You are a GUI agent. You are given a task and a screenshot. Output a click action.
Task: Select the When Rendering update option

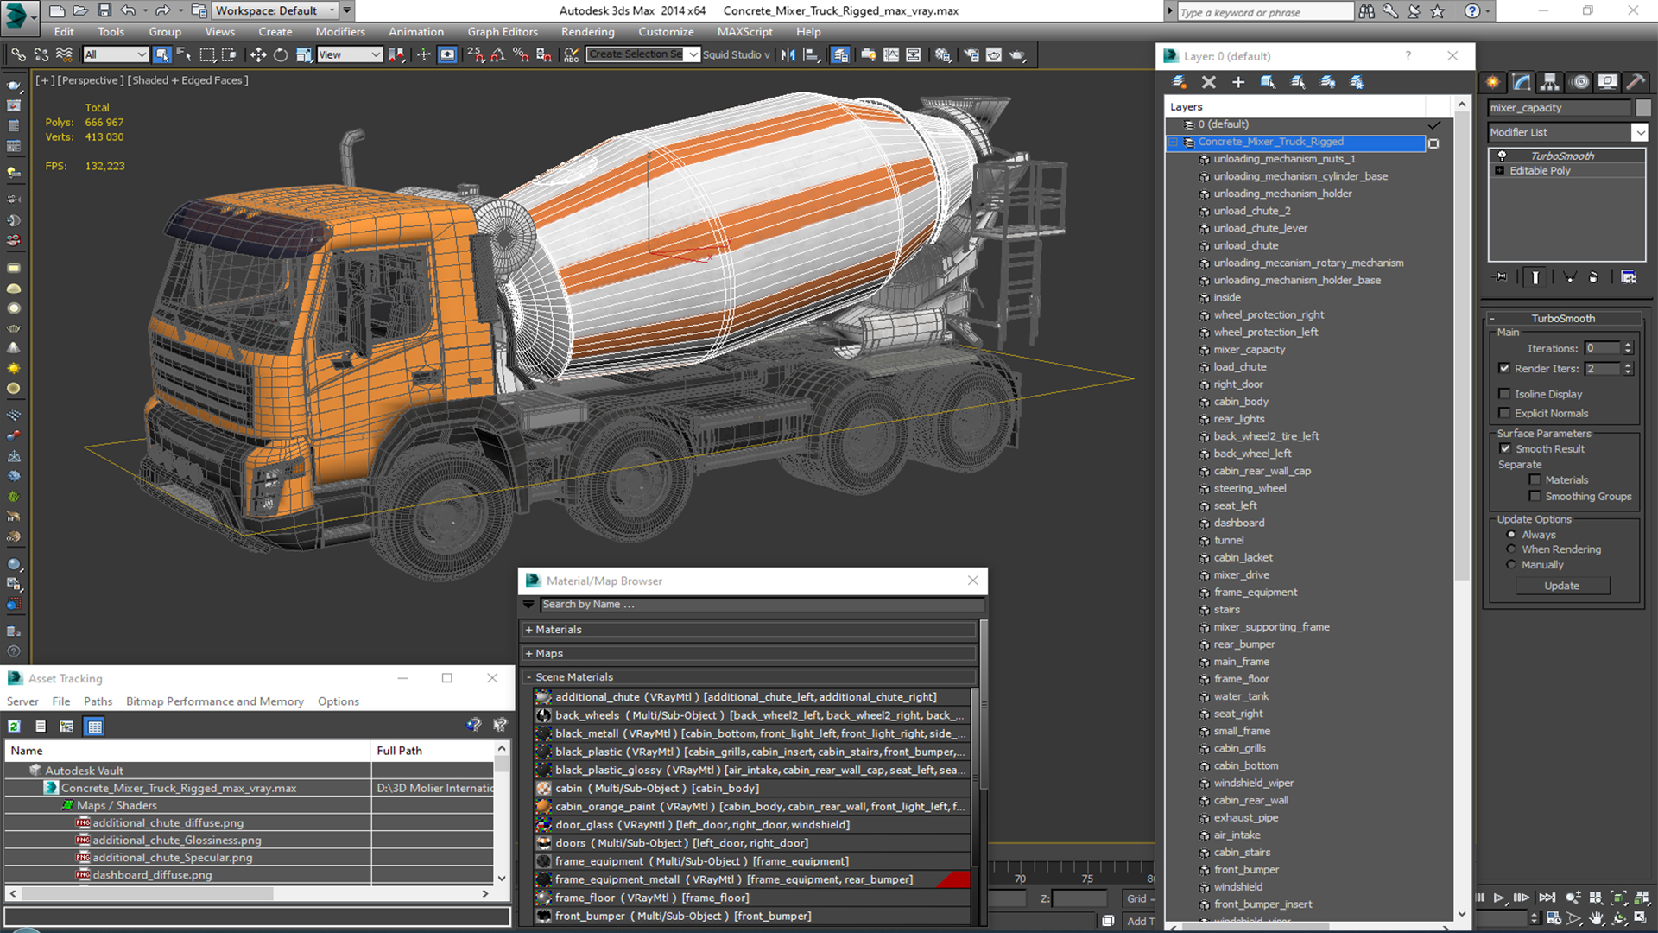(1511, 549)
